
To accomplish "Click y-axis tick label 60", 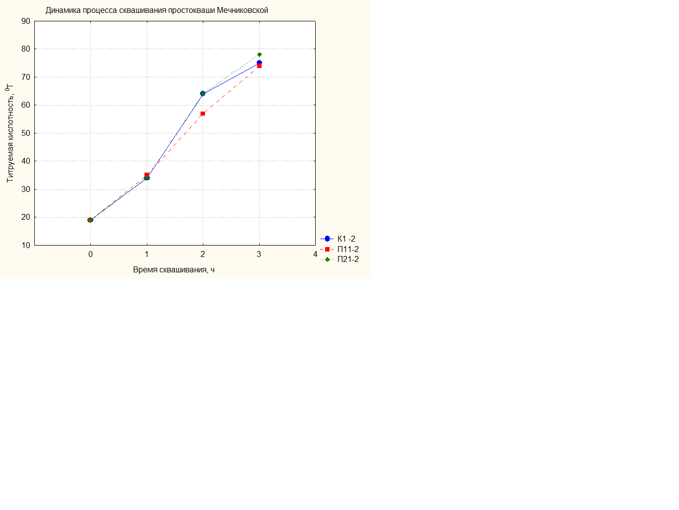I will coord(26,105).
